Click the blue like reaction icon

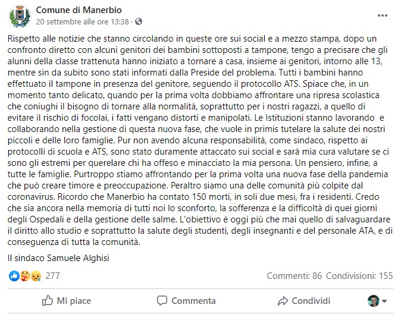[14, 276]
